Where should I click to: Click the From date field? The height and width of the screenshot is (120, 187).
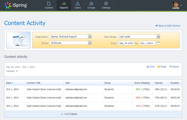tap(126, 43)
